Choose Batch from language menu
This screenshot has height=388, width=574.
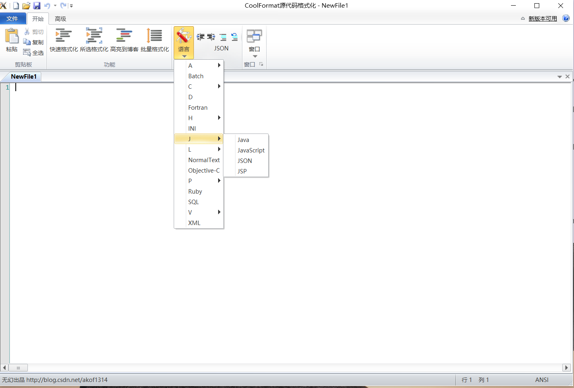tap(199, 76)
